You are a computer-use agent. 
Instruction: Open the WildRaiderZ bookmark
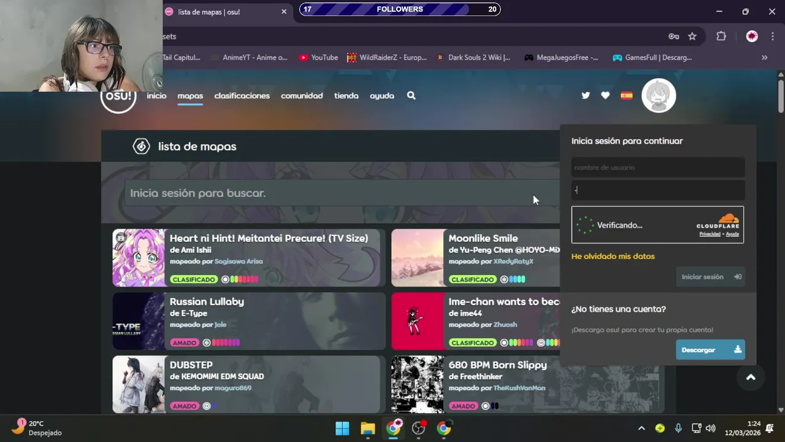(x=386, y=58)
